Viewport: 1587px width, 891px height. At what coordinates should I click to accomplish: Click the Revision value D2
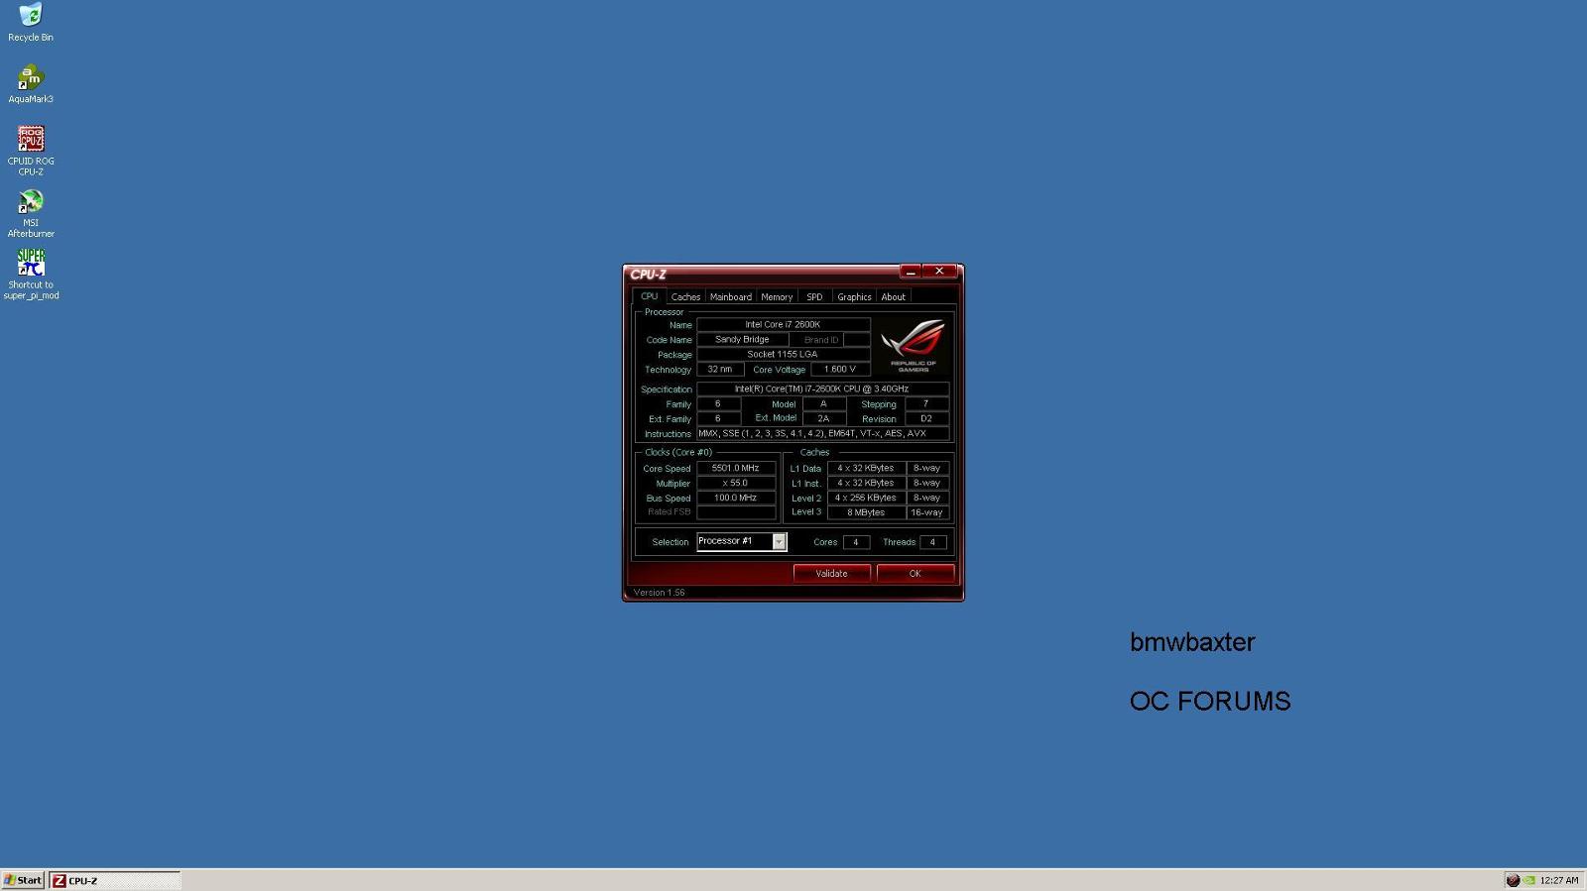926,418
